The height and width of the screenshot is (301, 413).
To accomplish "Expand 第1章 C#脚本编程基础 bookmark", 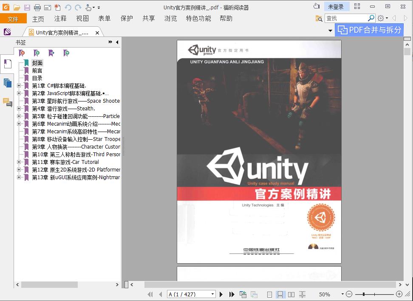I will tap(19, 85).
